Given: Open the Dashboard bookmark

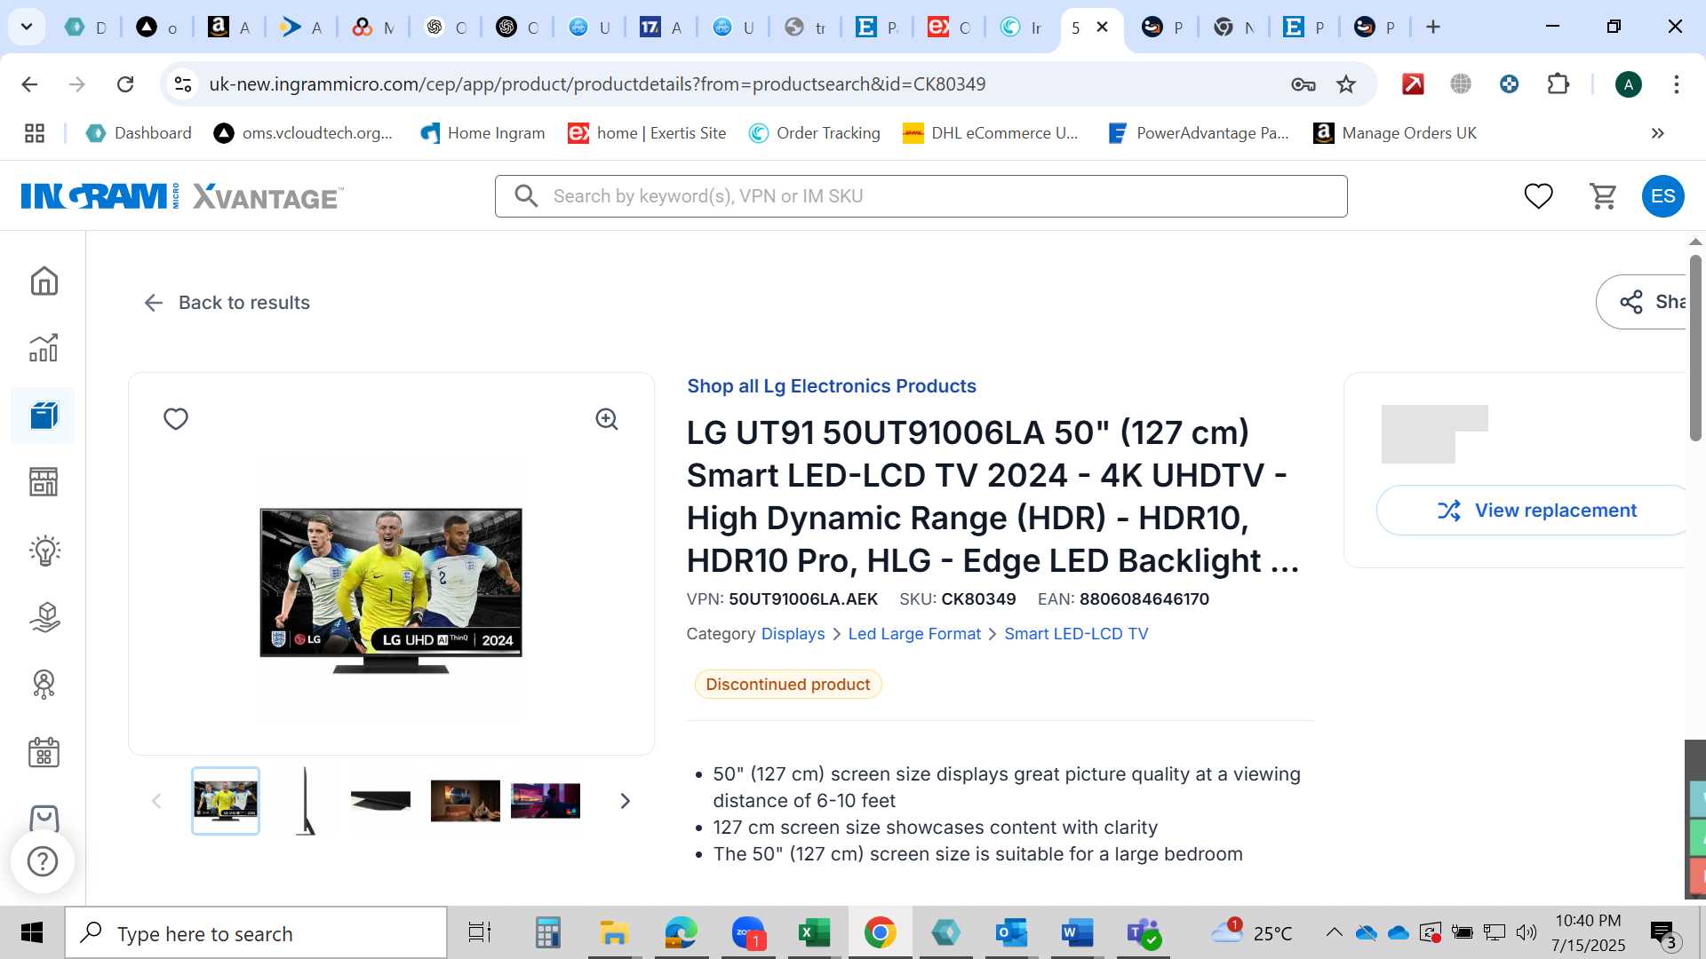Looking at the screenshot, I should (x=139, y=133).
